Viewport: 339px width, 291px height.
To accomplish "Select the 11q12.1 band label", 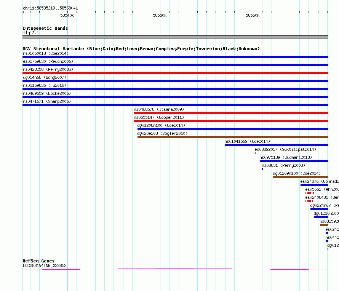I will [31, 33].
